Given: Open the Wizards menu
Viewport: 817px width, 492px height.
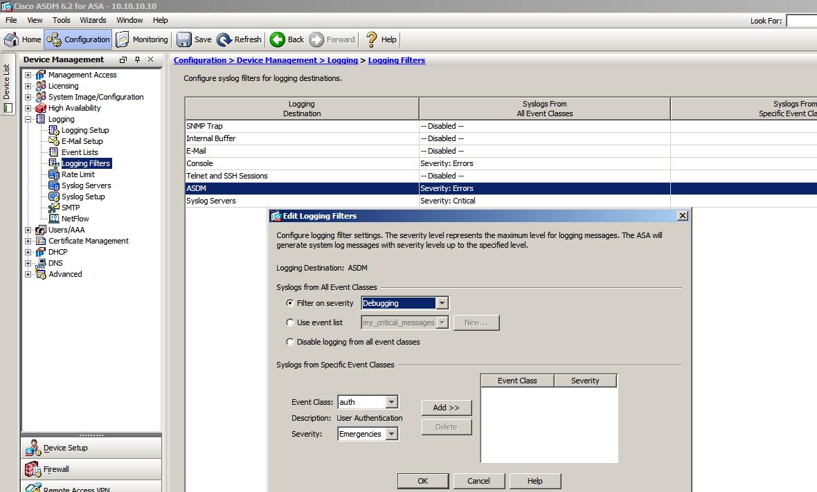Looking at the screenshot, I should pos(93,20).
